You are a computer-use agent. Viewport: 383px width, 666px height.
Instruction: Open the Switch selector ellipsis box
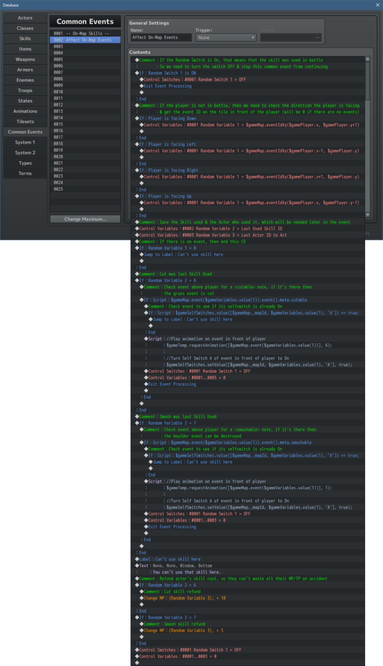[291, 38]
